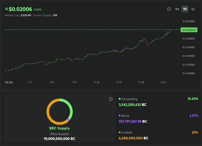
Task: Click the Circulating legend label
Action: tap(129, 99)
